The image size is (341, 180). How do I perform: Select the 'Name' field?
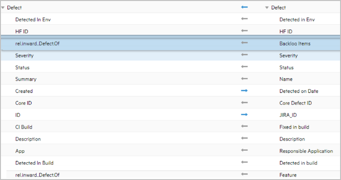coord(286,79)
